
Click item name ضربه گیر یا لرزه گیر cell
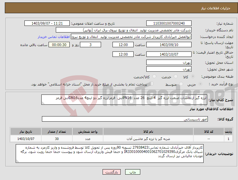pos(148,139)
